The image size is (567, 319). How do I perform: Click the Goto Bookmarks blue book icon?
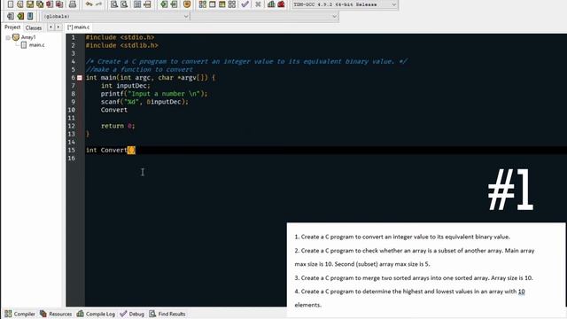[30, 16]
